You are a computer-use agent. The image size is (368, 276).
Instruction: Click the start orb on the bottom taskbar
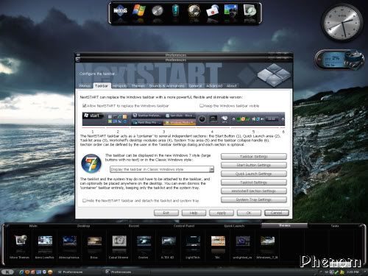click(7, 272)
